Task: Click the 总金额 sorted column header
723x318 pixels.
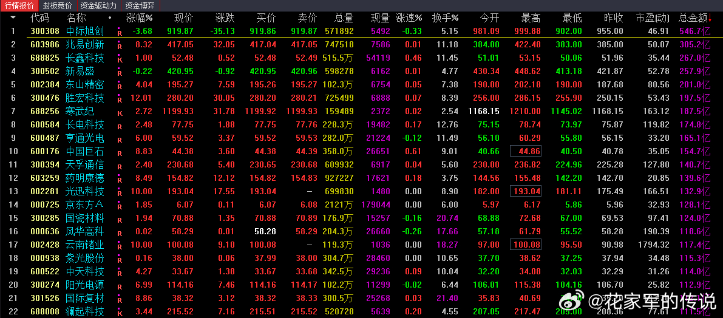Action: [695, 18]
